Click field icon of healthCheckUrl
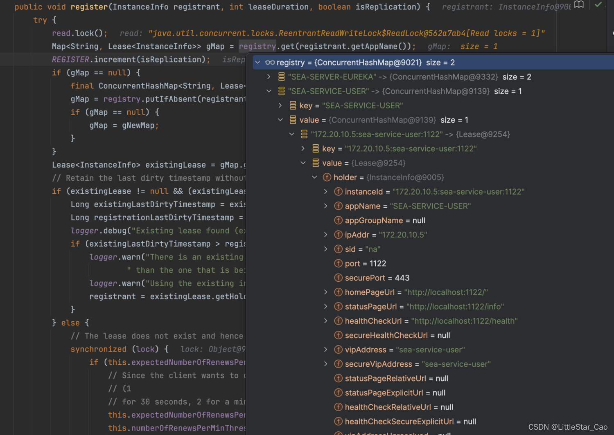The width and height of the screenshot is (614, 435). [339, 321]
